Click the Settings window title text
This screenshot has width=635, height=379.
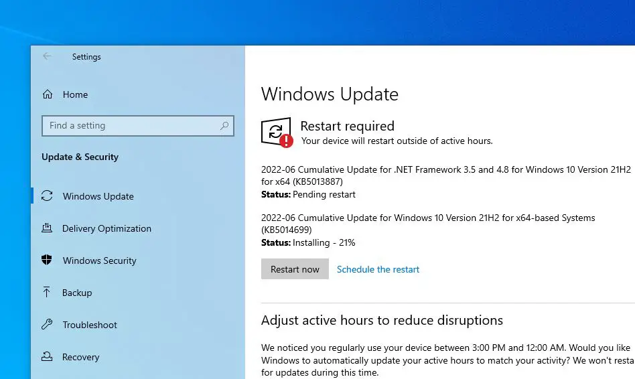click(86, 57)
